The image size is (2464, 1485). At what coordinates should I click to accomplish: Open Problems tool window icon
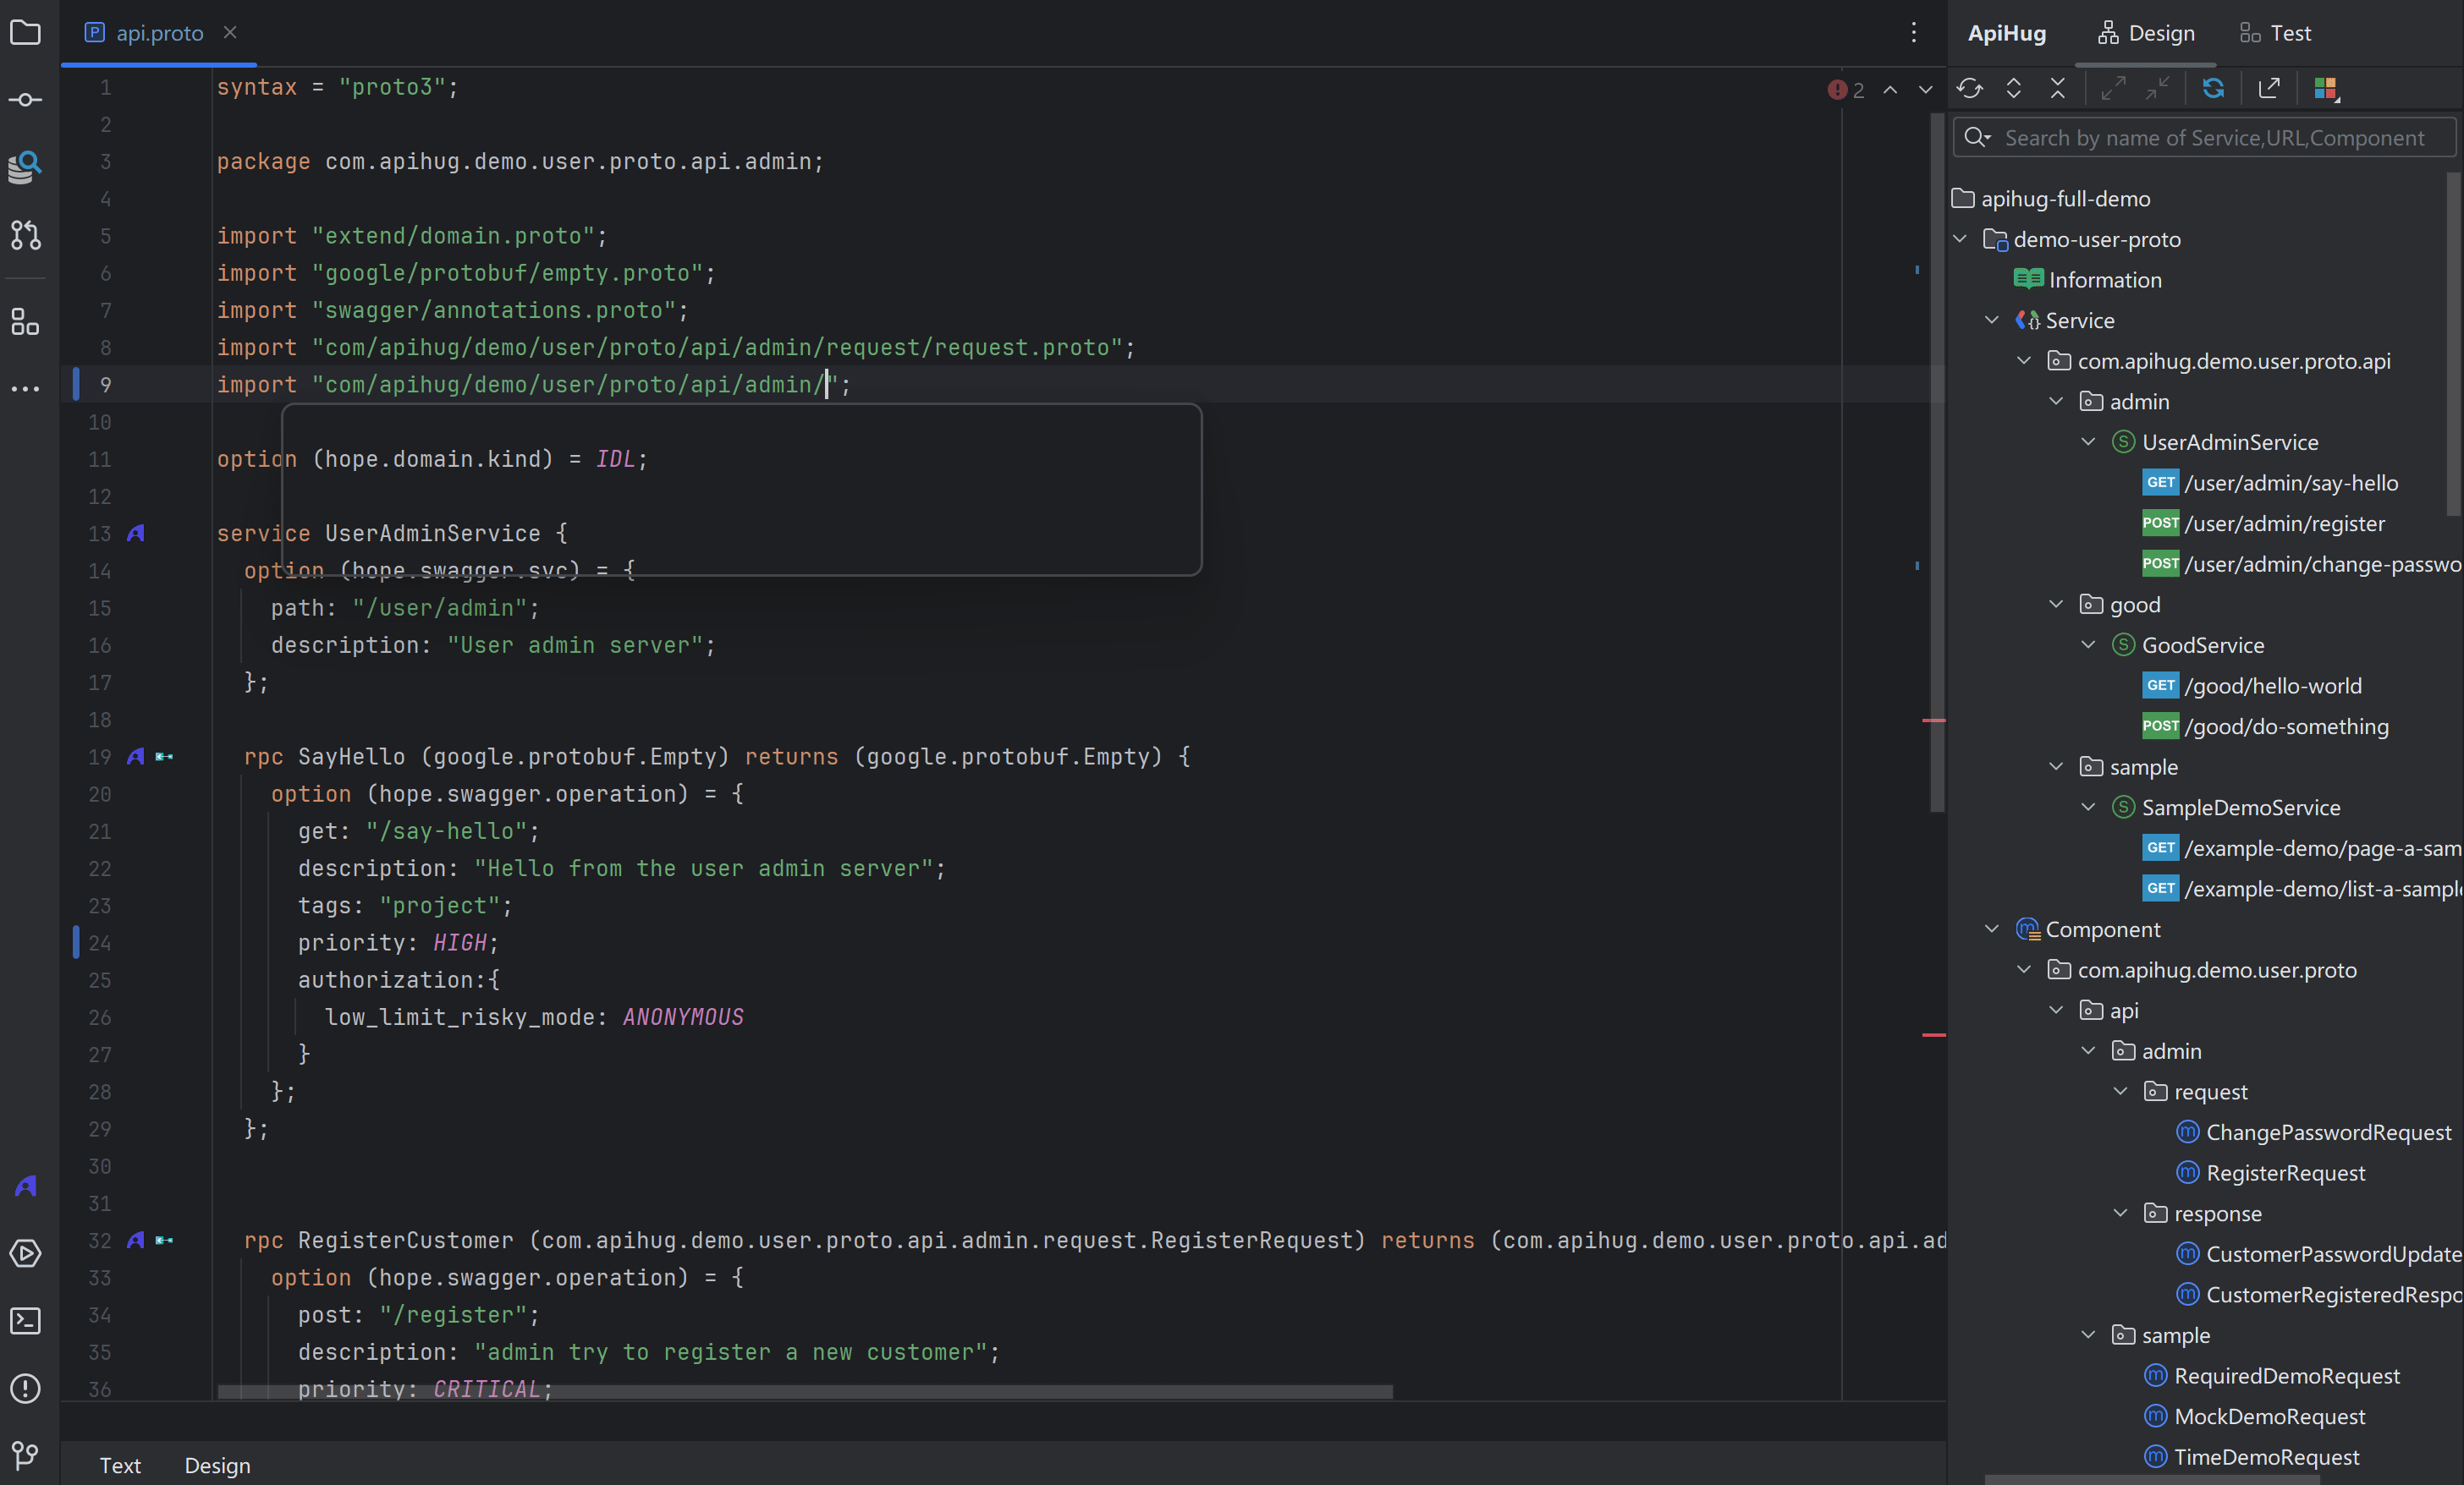click(x=25, y=1388)
